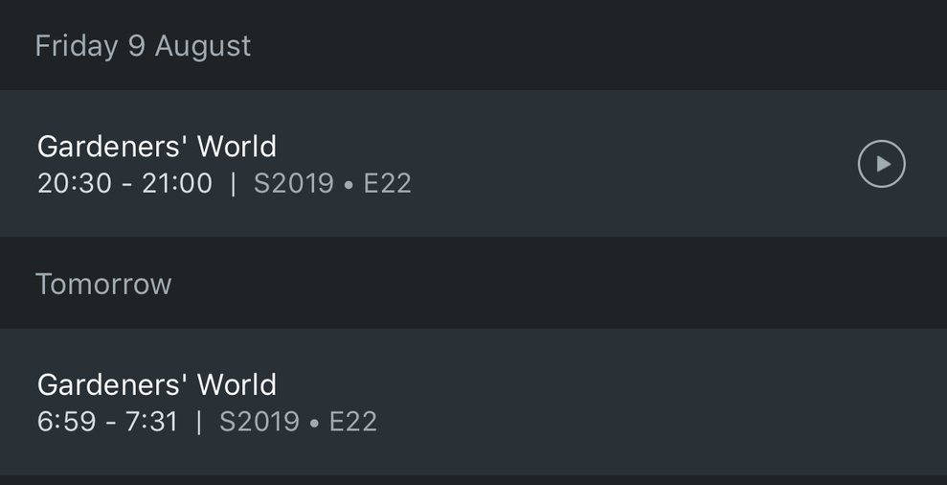
Task: Click the separator bar in Friday's listing
Action: (233, 183)
